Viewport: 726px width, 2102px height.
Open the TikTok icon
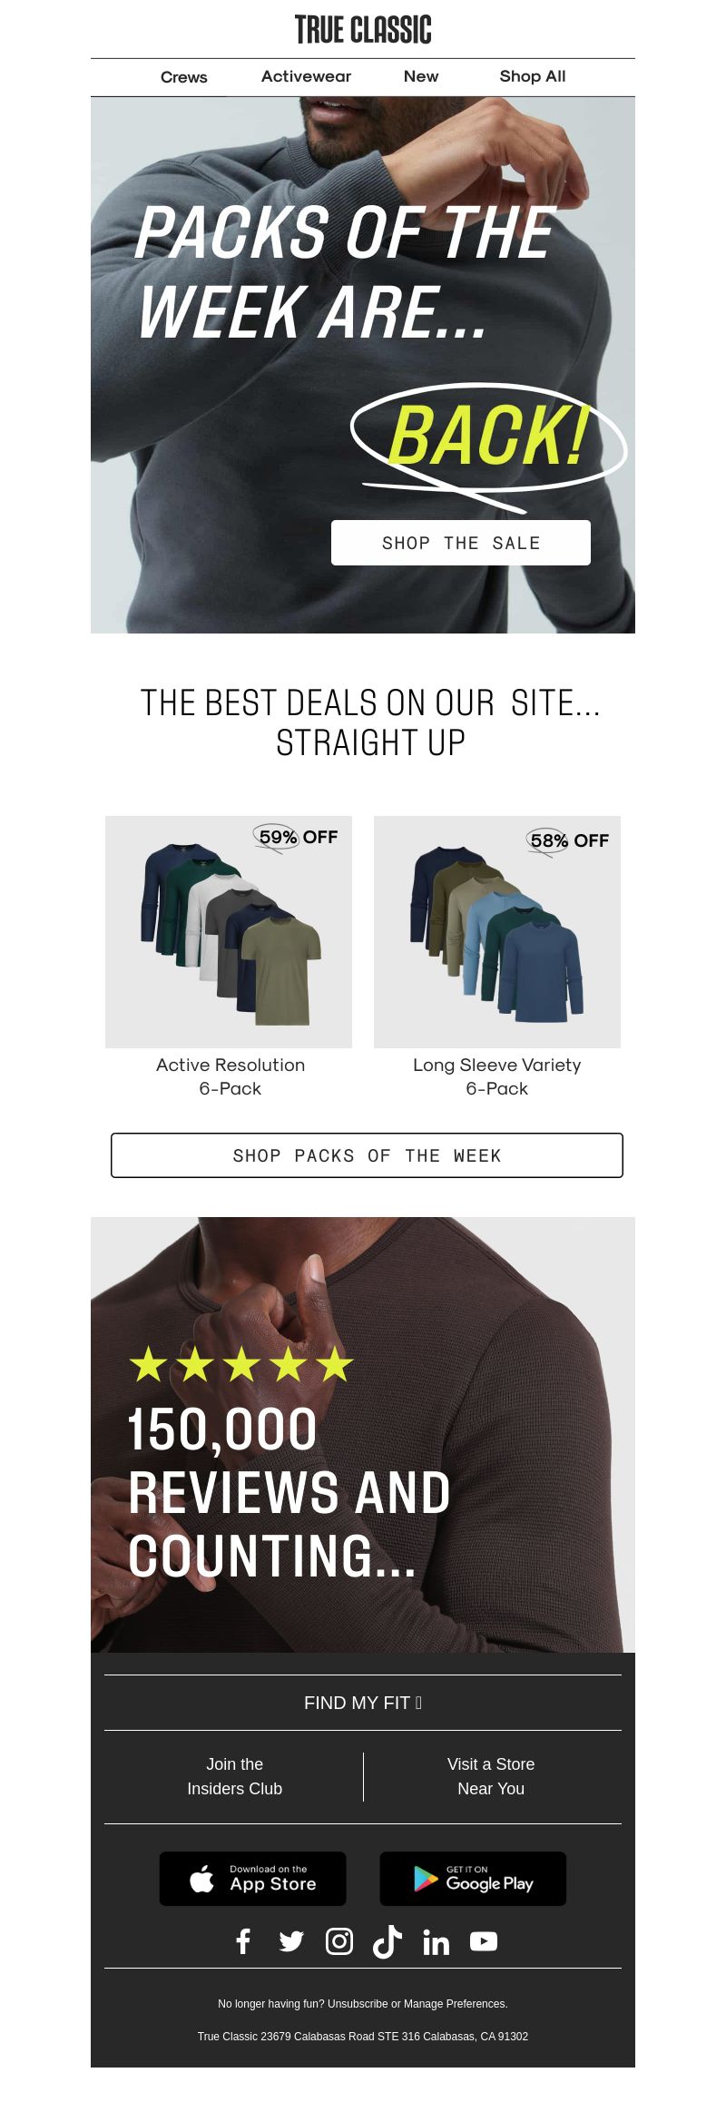click(388, 1941)
